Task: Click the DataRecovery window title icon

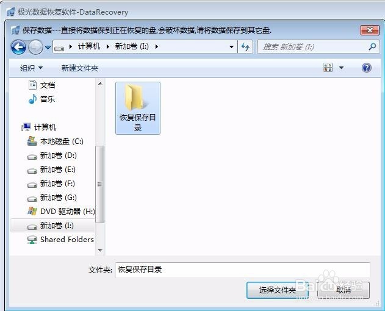Action: pyautogui.click(x=10, y=12)
